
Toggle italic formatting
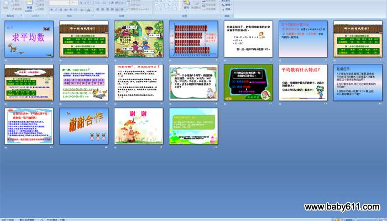click(56, 9)
